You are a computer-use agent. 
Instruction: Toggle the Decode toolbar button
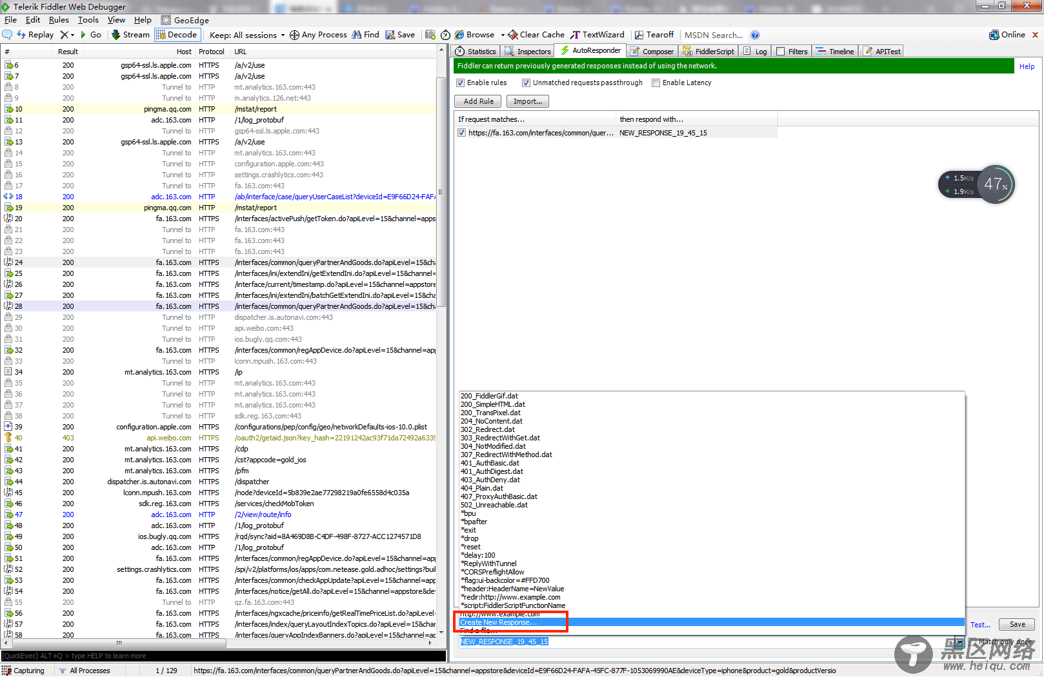pos(177,35)
